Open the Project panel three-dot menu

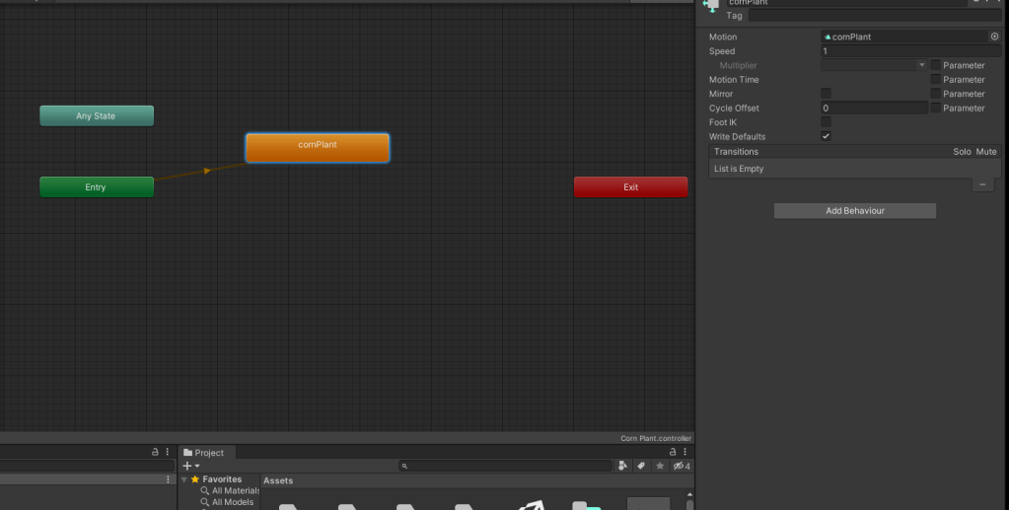(683, 452)
